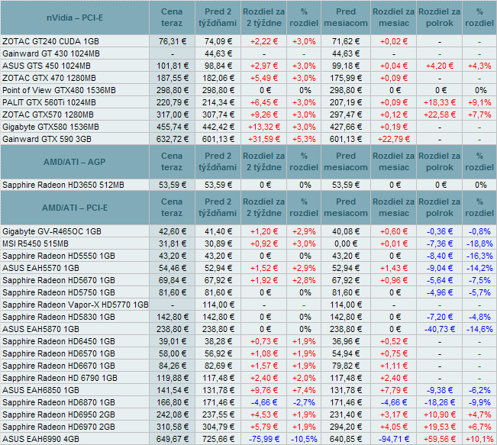
Task: Click the 166,80 € current price cell
Action: [x=173, y=402]
